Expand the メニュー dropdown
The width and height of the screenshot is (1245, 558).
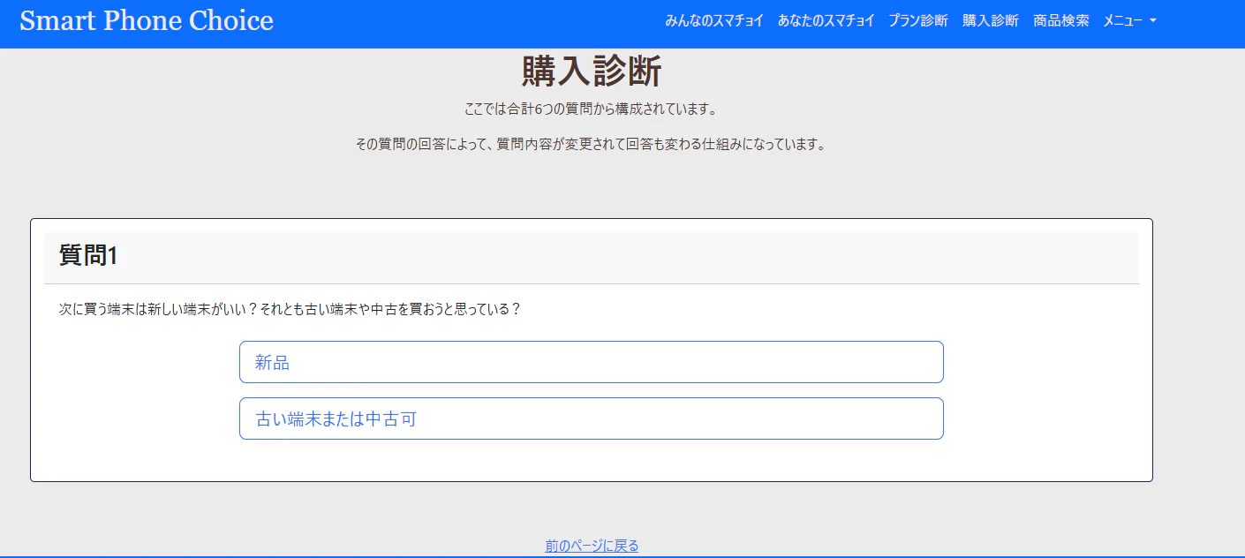pyautogui.click(x=1129, y=20)
